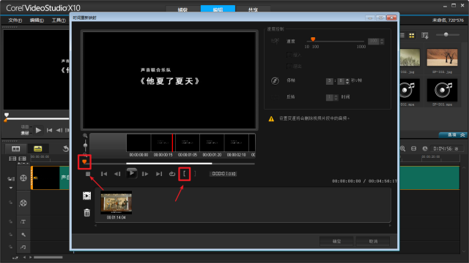This screenshot has height=263, width=469.
Task: Click the speed value field showing 100
Action: (x=373, y=41)
